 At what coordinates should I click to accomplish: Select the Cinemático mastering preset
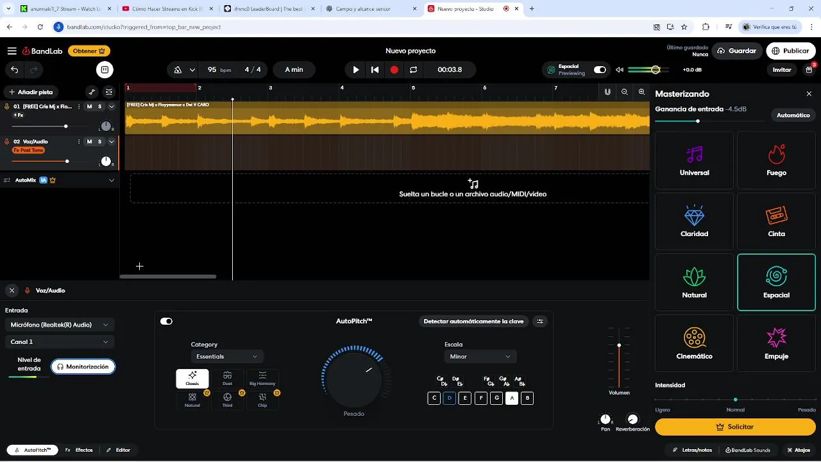tap(694, 343)
